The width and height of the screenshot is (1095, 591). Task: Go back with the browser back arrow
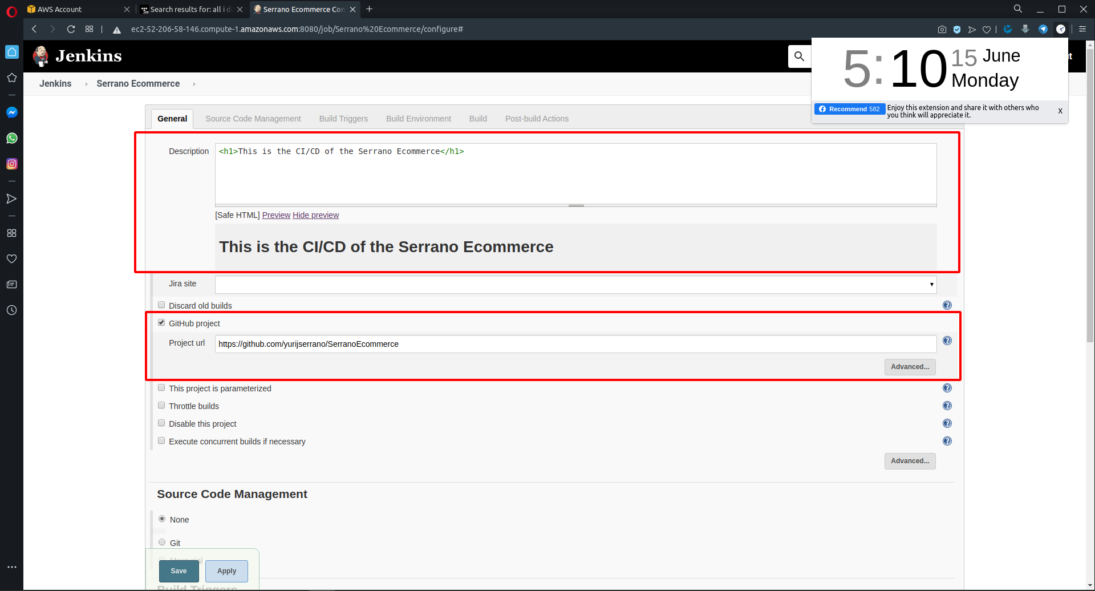(34, 29)
